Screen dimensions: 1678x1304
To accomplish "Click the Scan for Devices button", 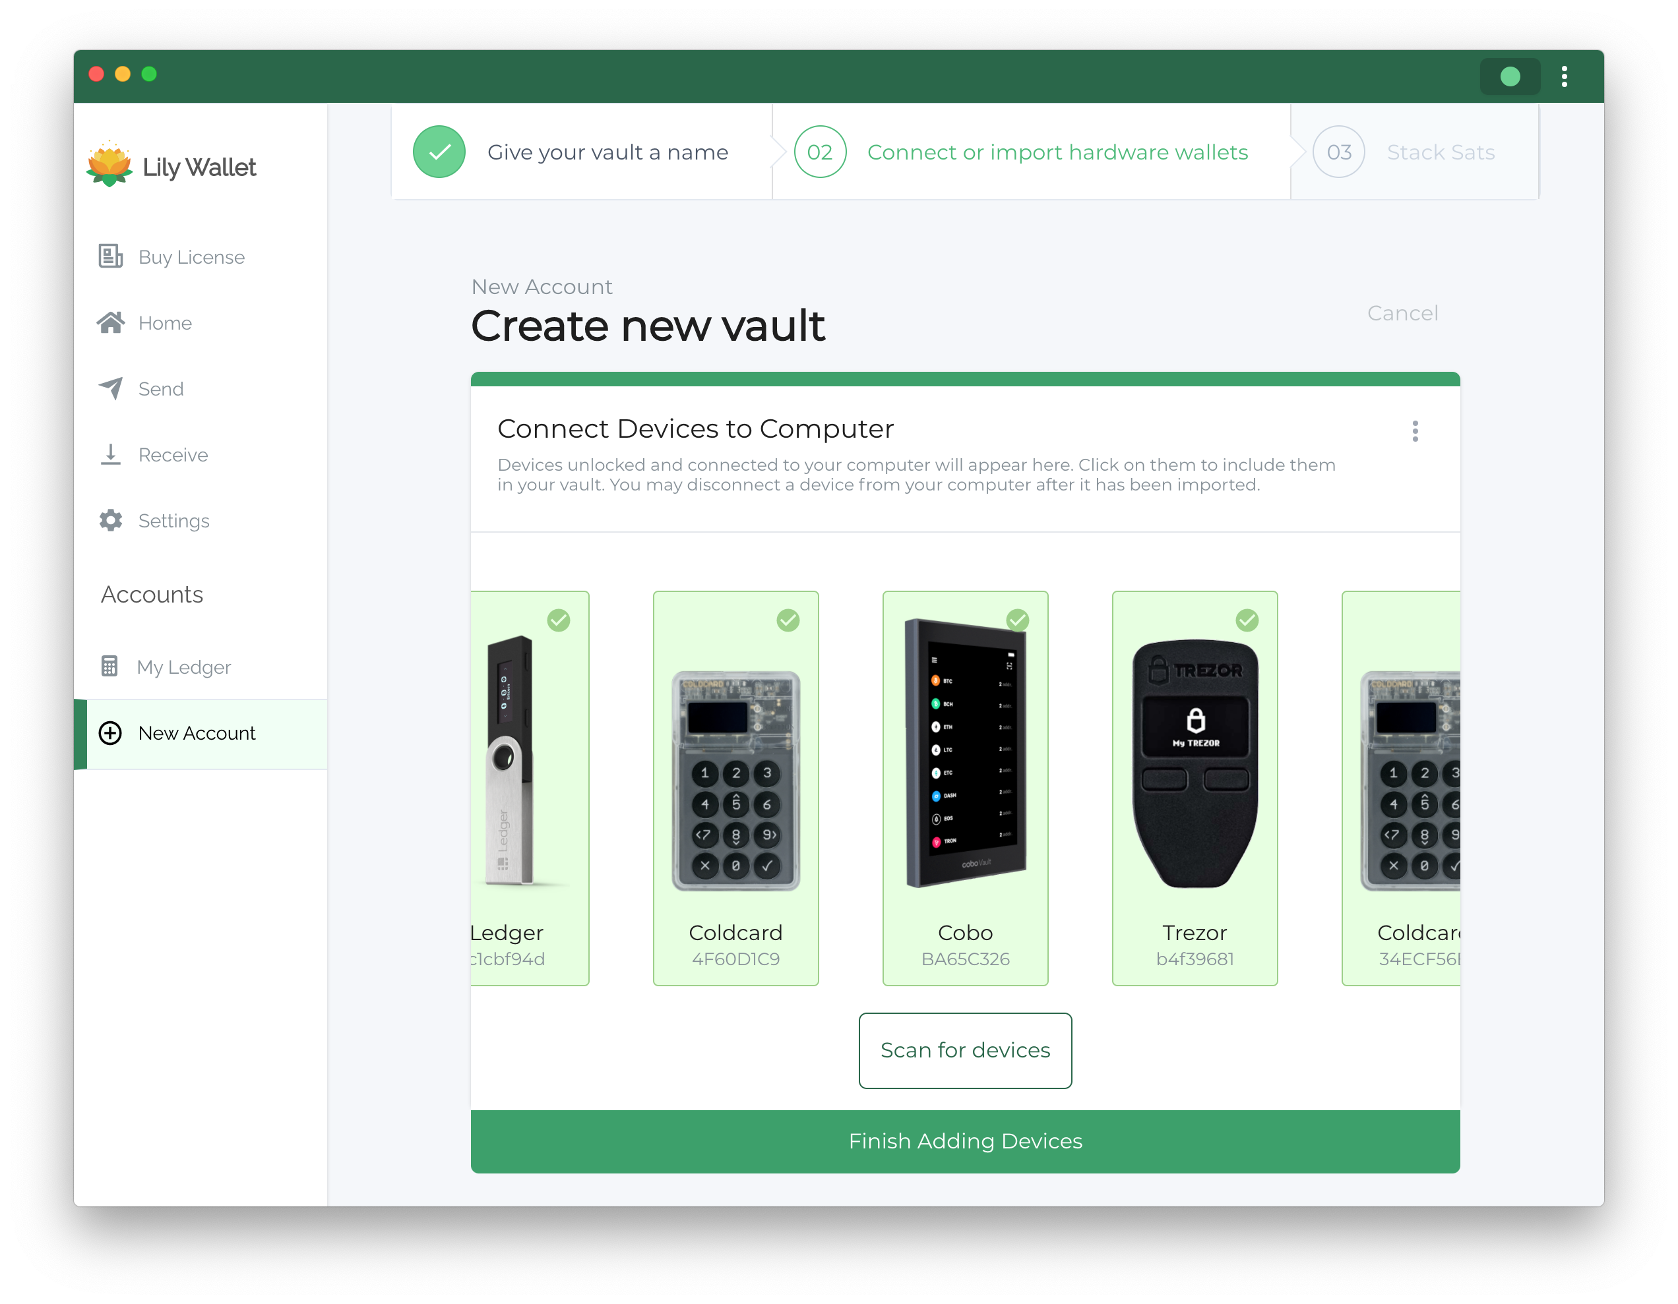I will click(963, 1050).
